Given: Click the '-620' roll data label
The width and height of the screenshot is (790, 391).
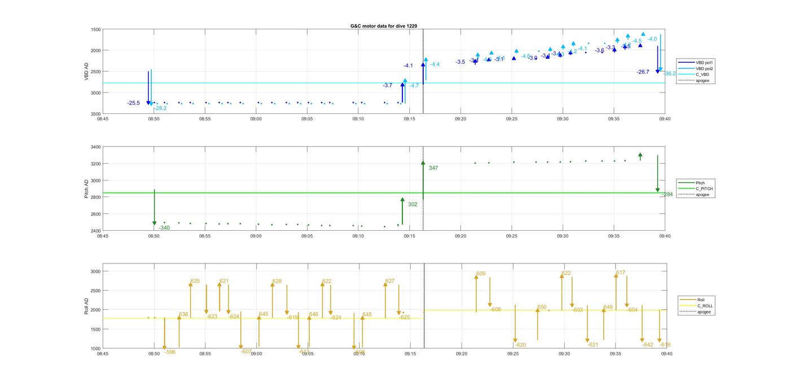Looking at the screenshot, I should (520, 345).
